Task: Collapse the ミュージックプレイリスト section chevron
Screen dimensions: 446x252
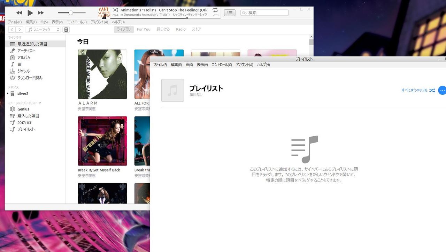Action: click(40, 103)
